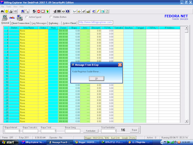The width and height of the screenshot is (193, 145).
Task: Click the IP Address column header
Action: click(169, 28)
